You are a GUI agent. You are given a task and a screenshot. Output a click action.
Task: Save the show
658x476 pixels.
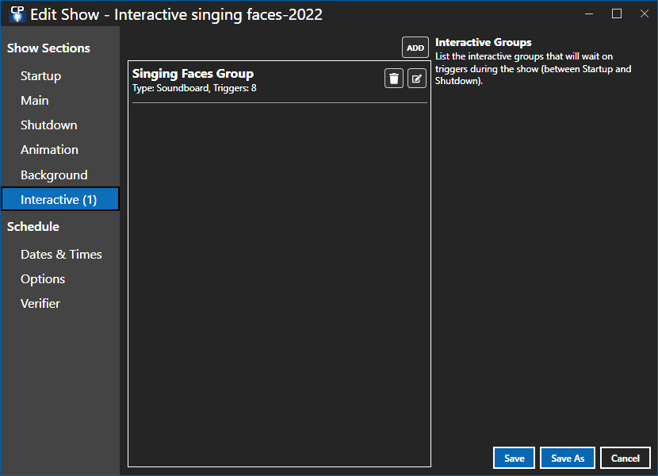(514, 458)
